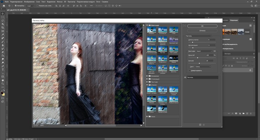Viewport: 260px width, 140px height.
Task: Select the Type tool (T)
Action: [x=3, y=70]
